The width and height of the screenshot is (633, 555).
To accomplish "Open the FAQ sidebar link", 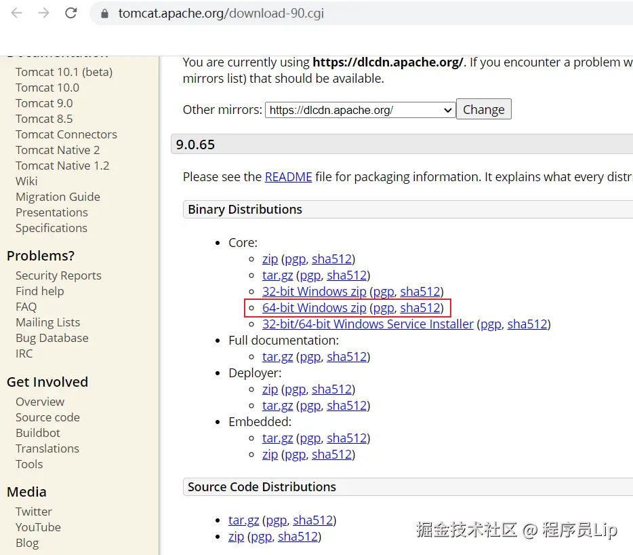I will (26, 307).
